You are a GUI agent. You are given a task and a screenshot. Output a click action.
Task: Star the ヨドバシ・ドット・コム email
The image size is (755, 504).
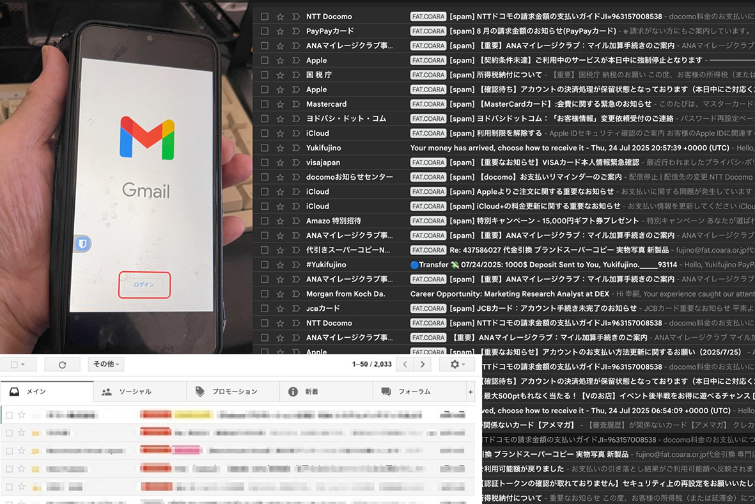click(280, 118)
